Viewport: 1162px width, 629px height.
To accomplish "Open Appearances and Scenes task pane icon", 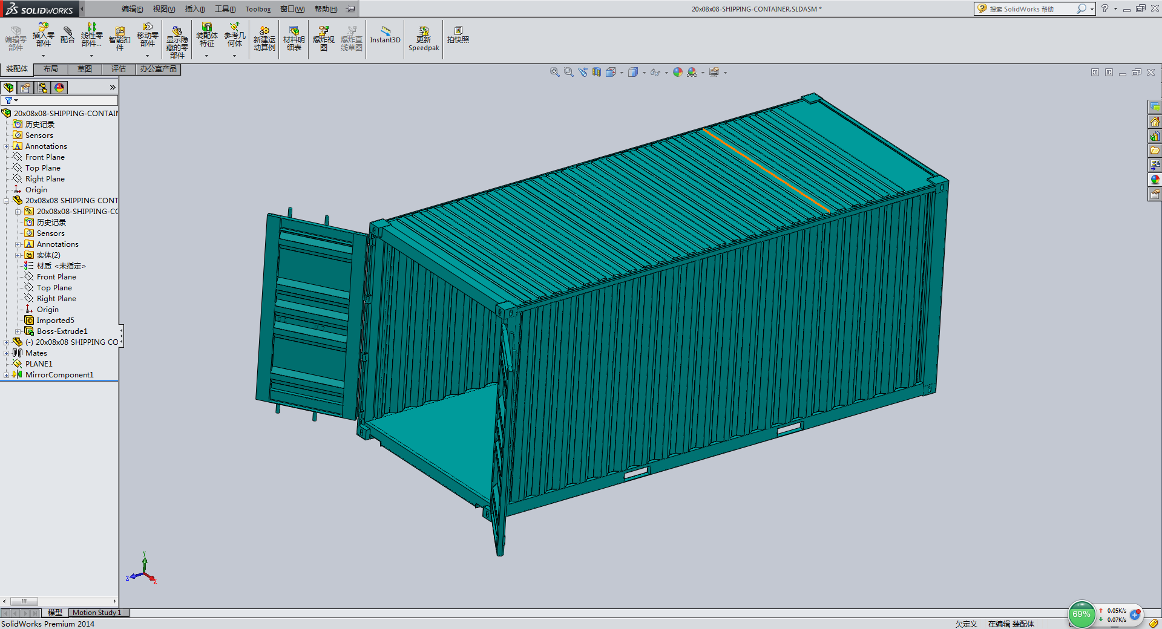I will click(1155, 180).
